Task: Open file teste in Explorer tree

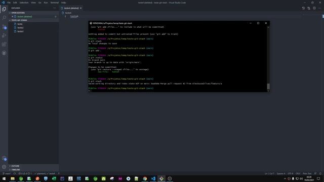Action: (20, 24)
